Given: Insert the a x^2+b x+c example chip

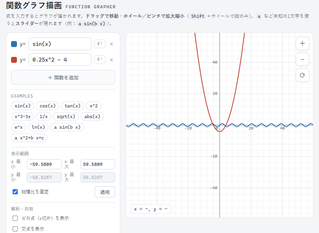Looking at the screenshot, I should pyautogui.click(x=29, y=138).
